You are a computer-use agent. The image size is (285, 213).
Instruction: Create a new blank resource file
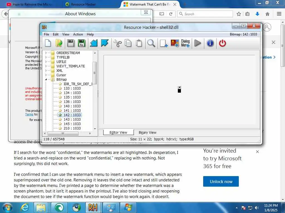[x=48, y=43]
